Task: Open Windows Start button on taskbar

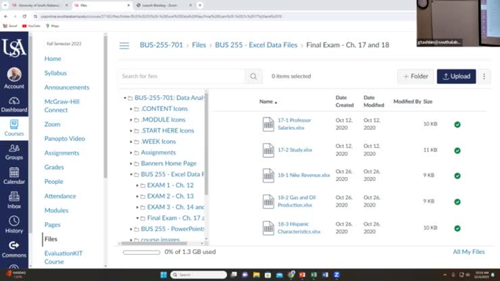Action: pyautogui.click(x=164, y=275)
